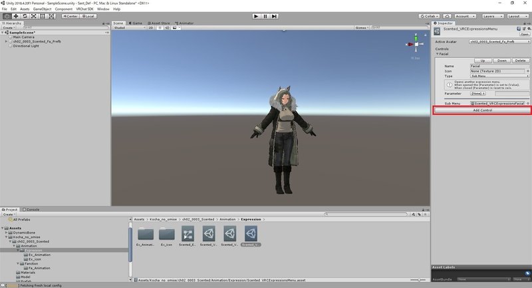Switch to the Game tab
This screenshot has width=532, height=288.
tap(136, 23)
